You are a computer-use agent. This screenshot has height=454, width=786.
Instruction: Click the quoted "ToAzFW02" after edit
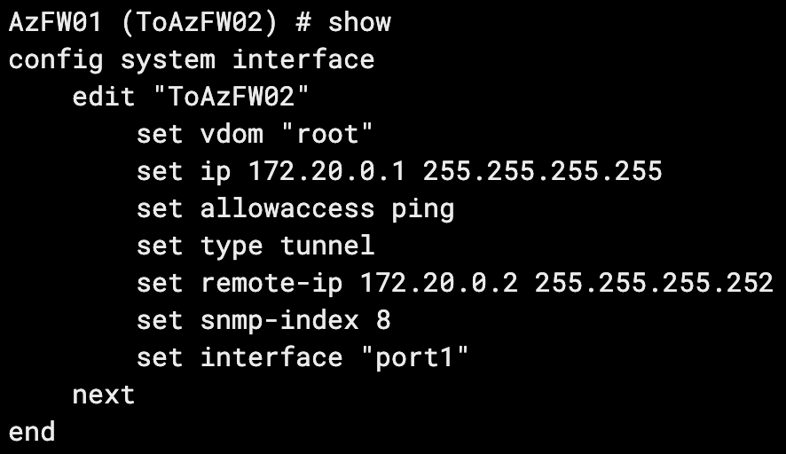click(232, 97)
